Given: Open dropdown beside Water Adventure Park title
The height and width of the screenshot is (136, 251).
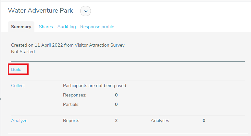Looking at the screenshot, I should 85,11.
